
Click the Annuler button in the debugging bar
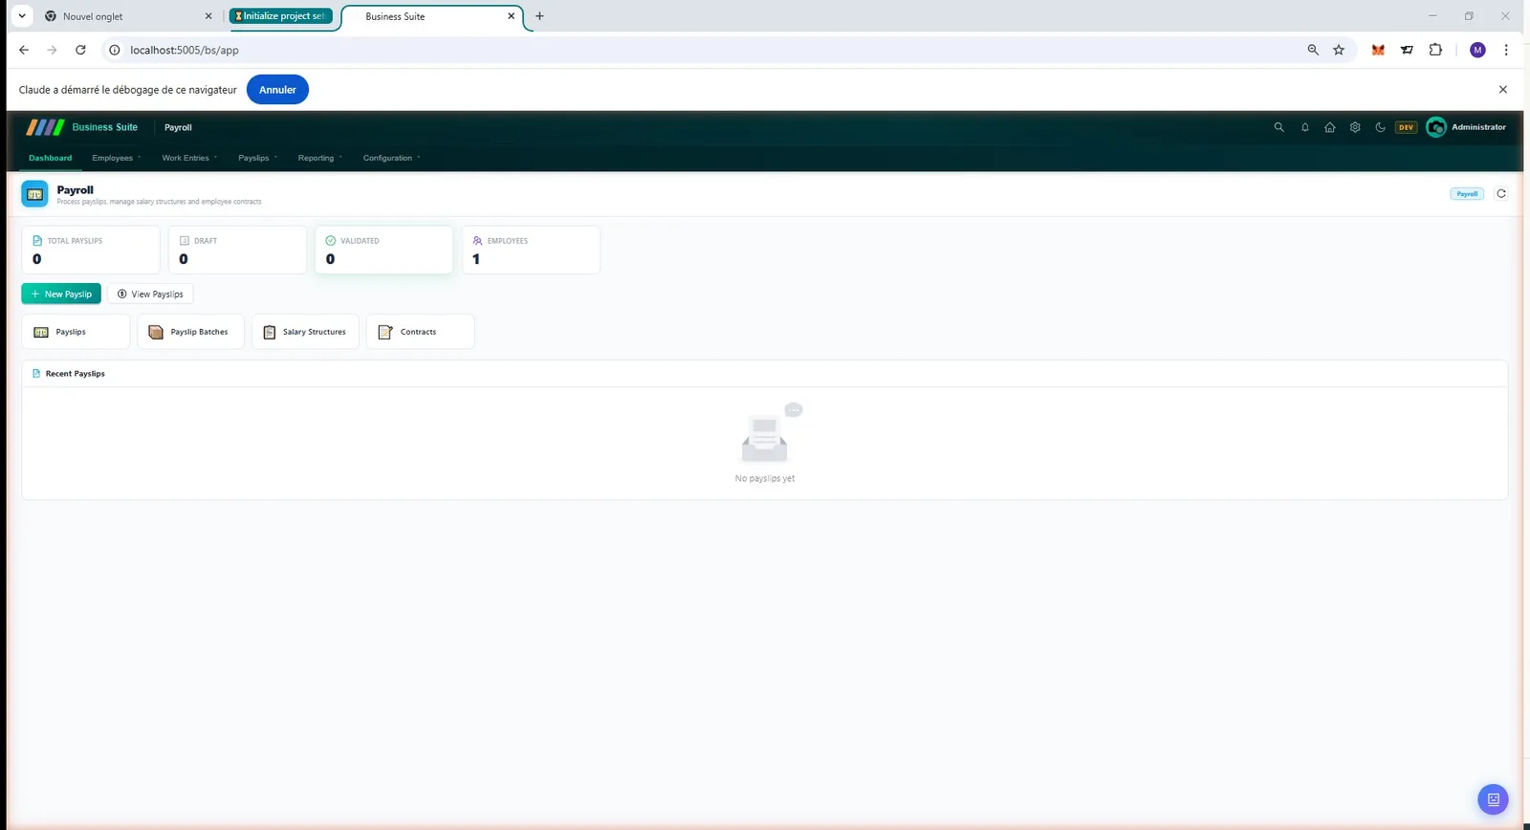277,90
